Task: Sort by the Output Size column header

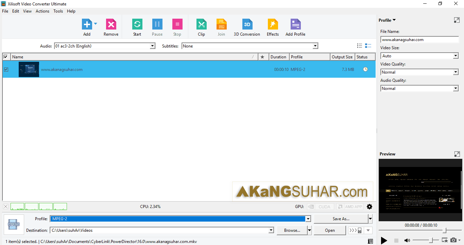Action: coord(342,57)
